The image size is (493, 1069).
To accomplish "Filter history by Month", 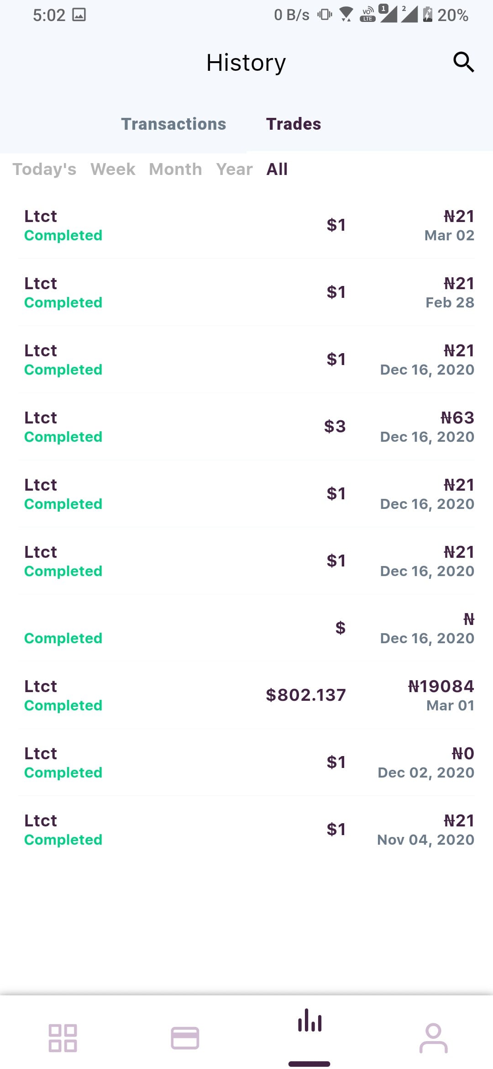I will click(x=175, y=169).
